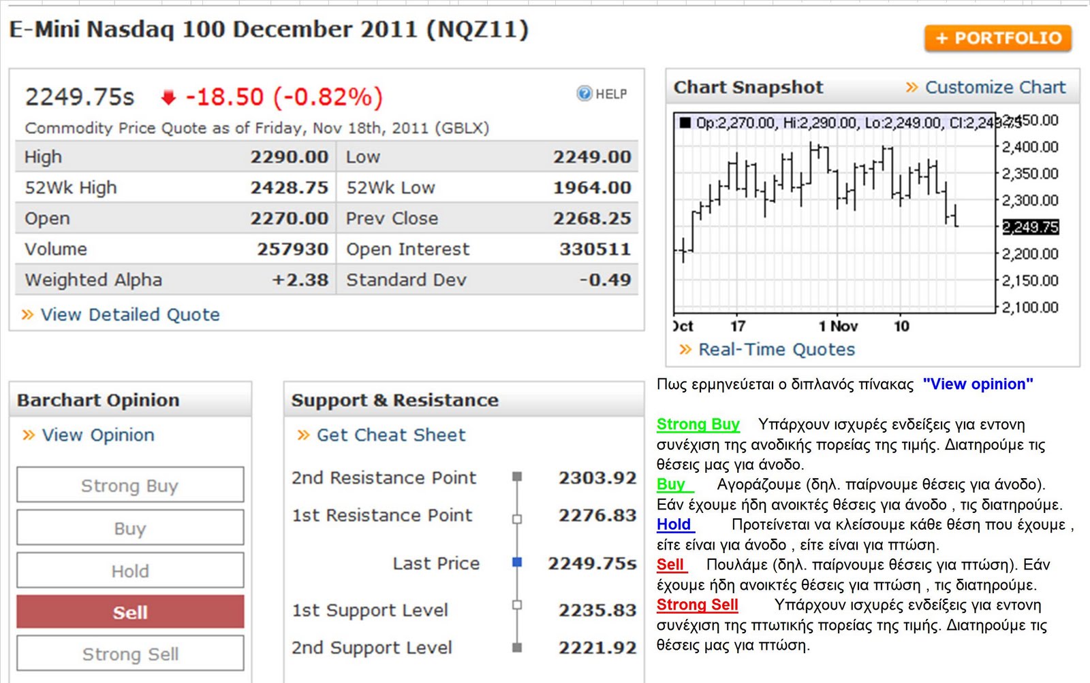Select the Strong Buy opinion box

(x=130, y=485)
